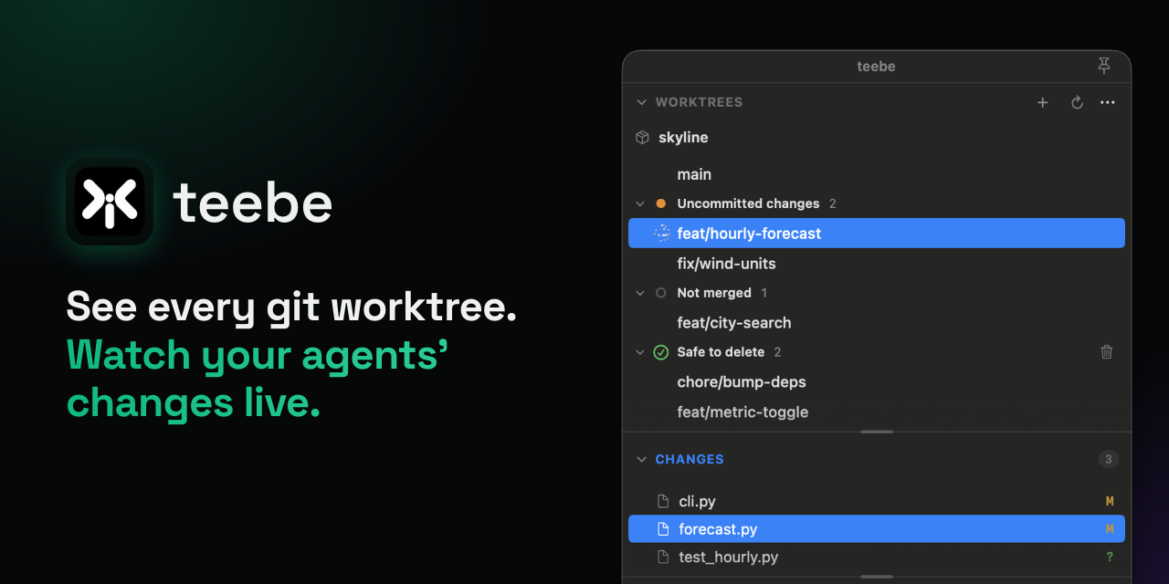Click the file icon beside test_hourly.py
Viewport: 1169px width, 584px height.
(x=664, y=557)
